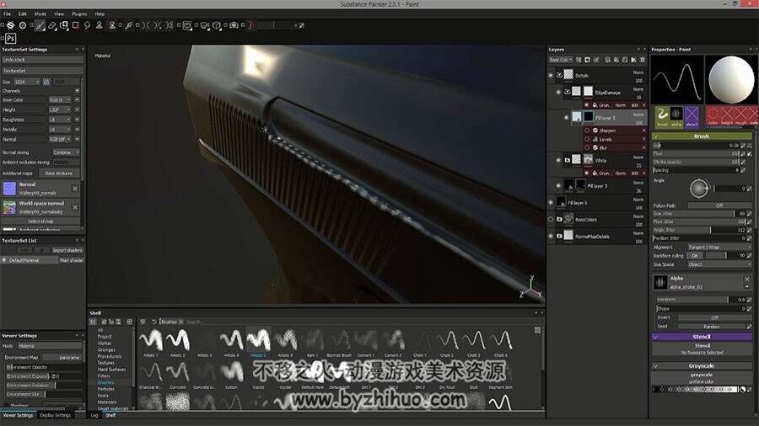Open the Substance logo toolbar icon
759x426 pixels.
[x=10, y=25]
